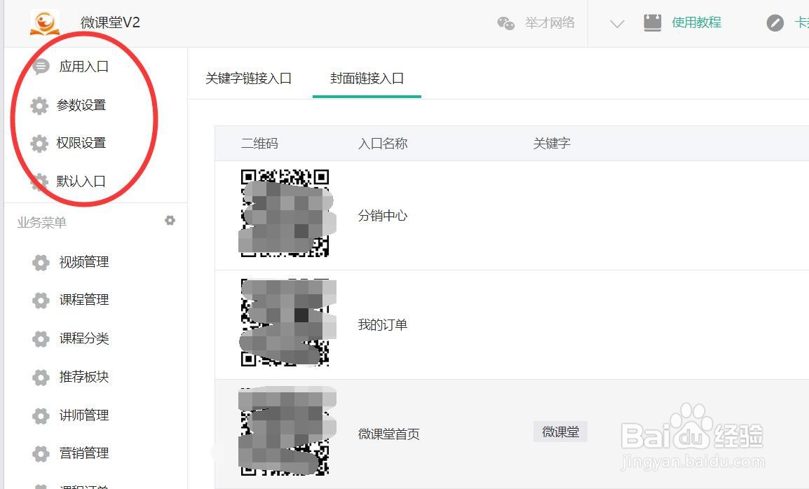Open 推荐板块 menu item
Viewport: 809px width, 489px height.
(x=84, y=377)
